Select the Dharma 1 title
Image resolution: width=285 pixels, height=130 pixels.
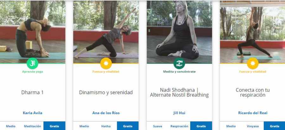coord(32,92)
